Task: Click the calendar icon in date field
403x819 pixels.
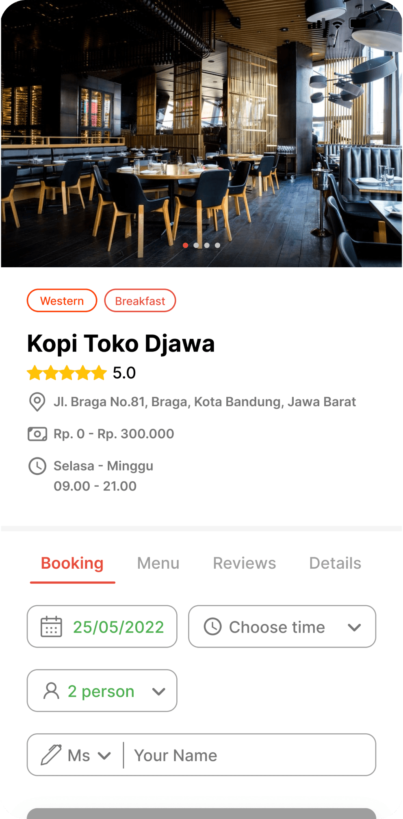Action: 51,626
